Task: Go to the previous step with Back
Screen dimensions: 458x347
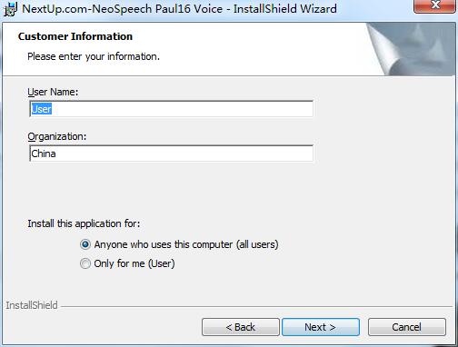Action: (x=241, y=327)
